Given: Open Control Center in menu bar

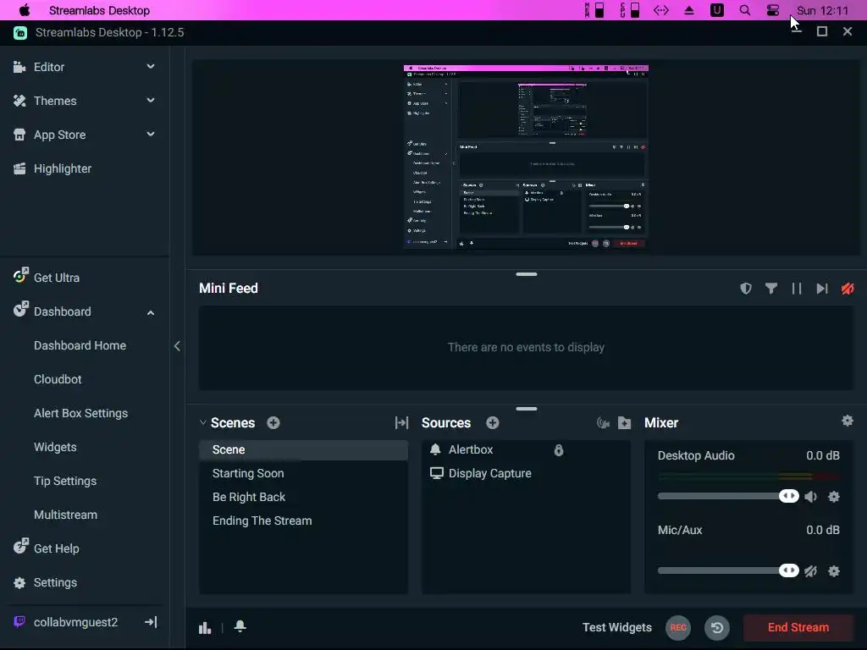Looking at the screenshot, I should click(772, 10).
